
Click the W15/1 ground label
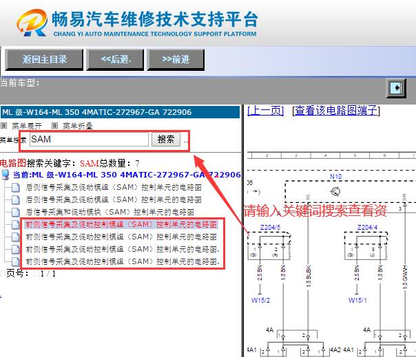[x=357, y=301]
